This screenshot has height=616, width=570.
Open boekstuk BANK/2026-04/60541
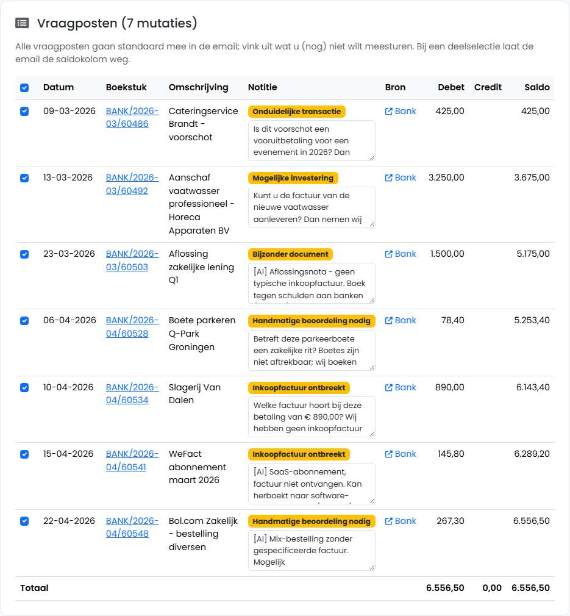click(x=132, y=460)
